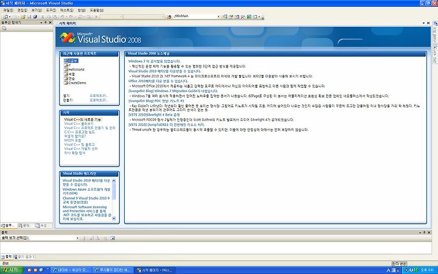
Task: Click the CreateDemo project icon
Action: point(66,83)
